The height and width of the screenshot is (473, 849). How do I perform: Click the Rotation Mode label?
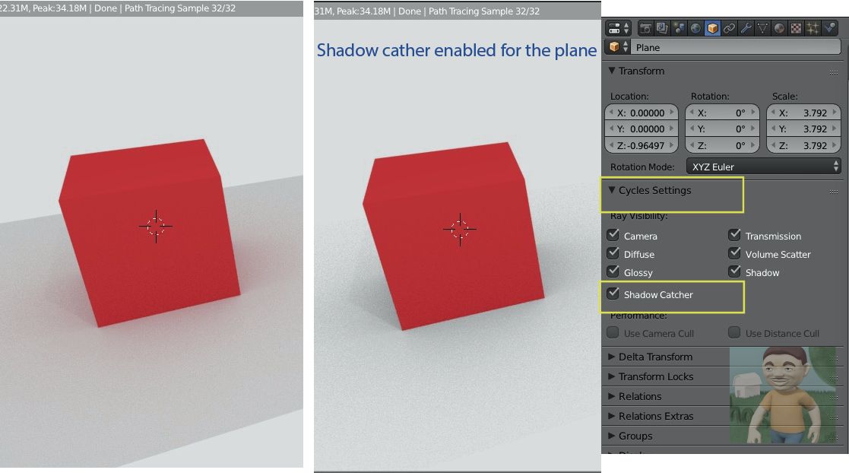pos(642,167)
